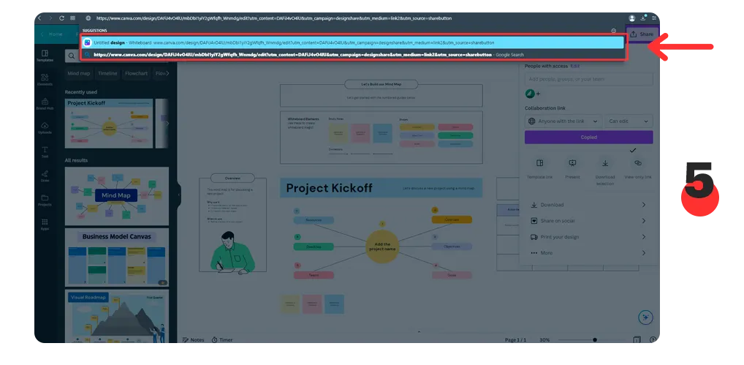Open the Brand Hub panel

45,104
